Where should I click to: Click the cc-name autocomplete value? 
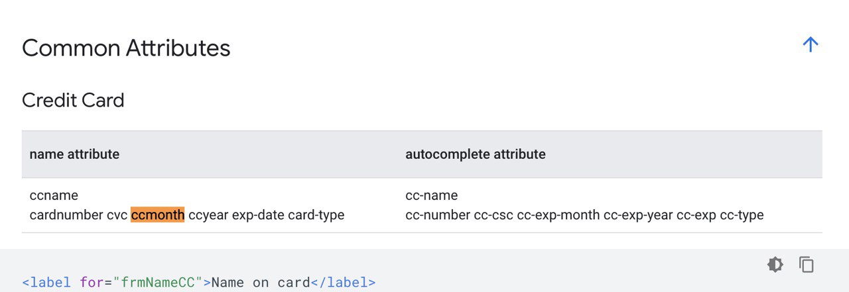point(432,195)
